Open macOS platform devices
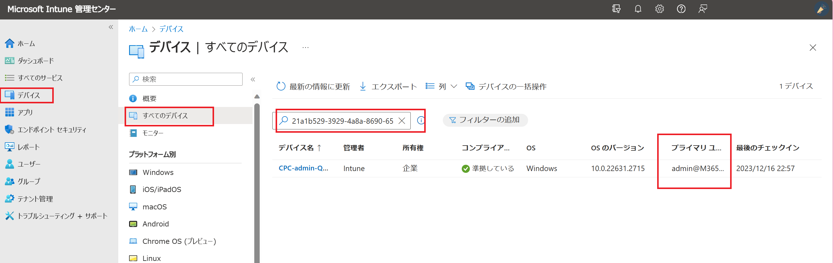 pyautogui.click(x=148, y=207)
